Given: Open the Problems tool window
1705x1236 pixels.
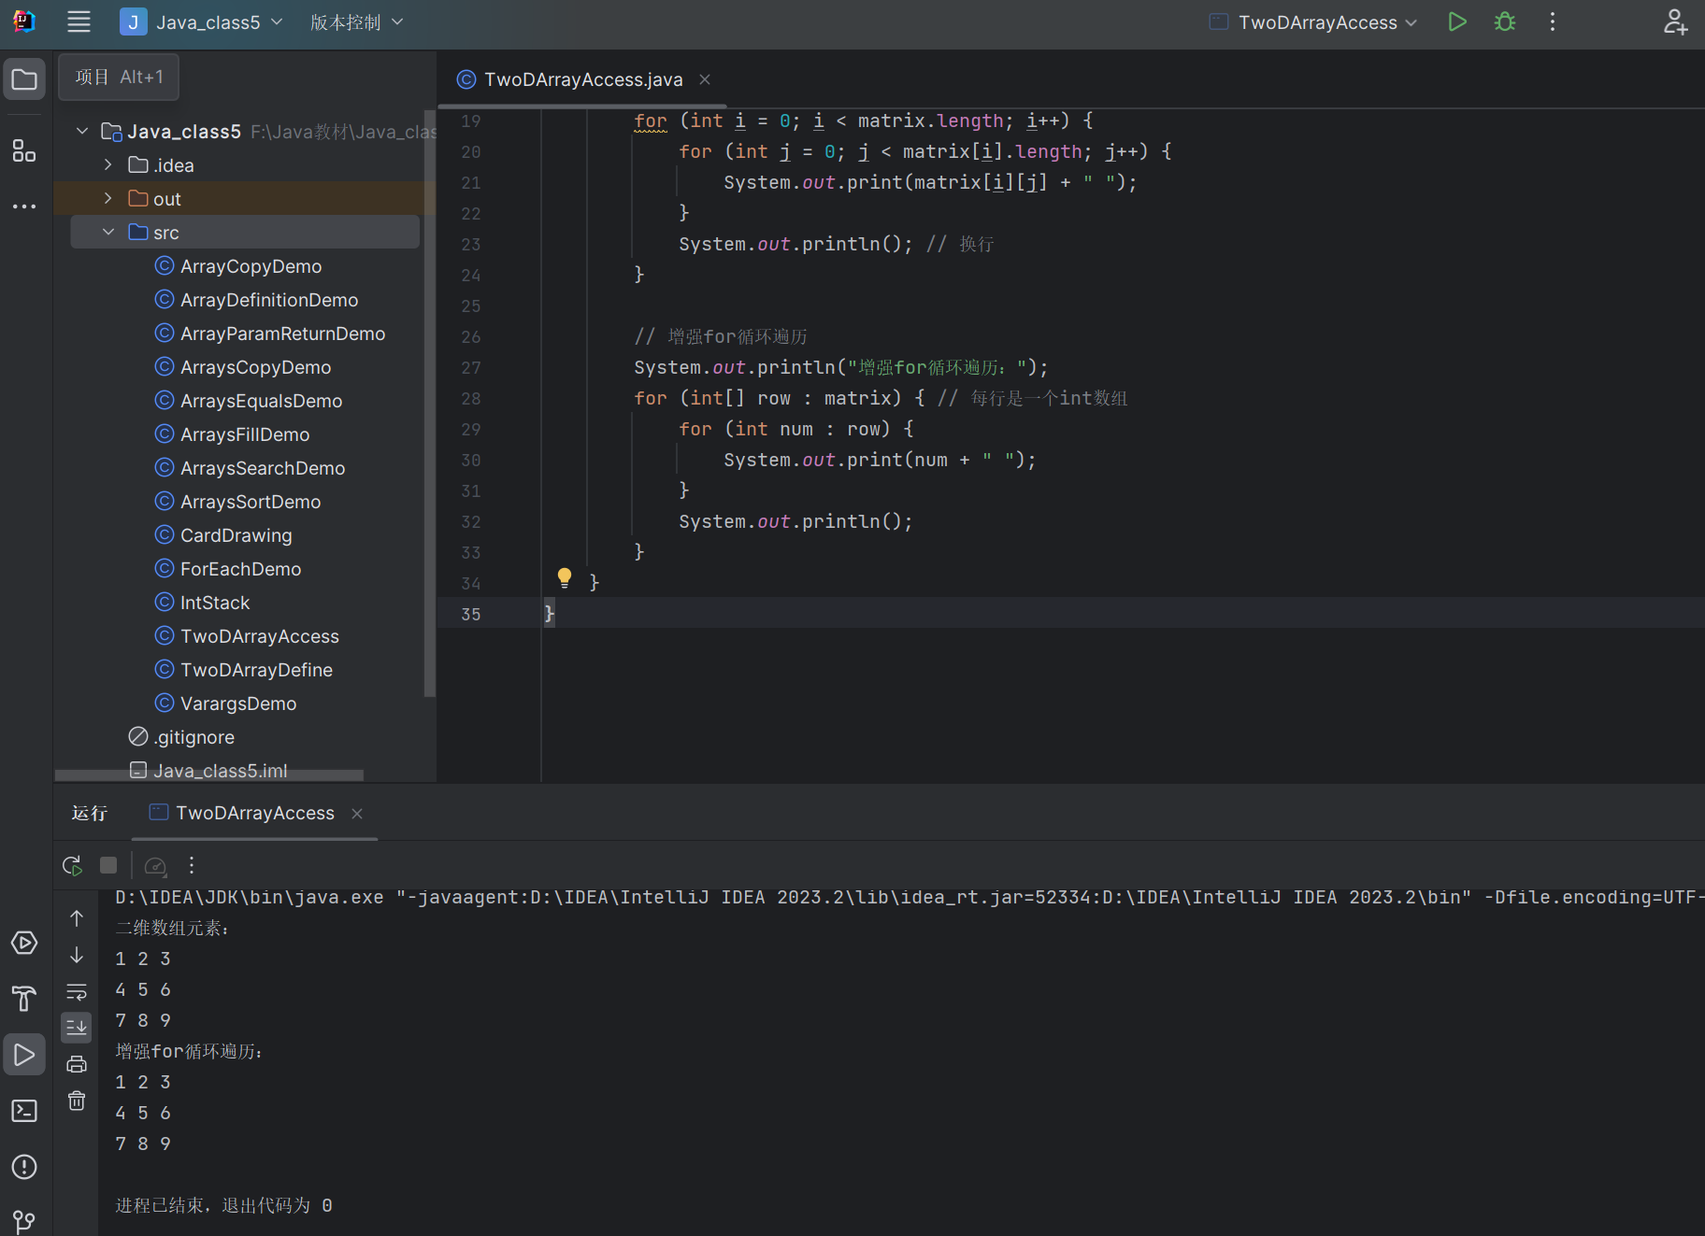Looking at the screenshot, I should click(24, 1167).
